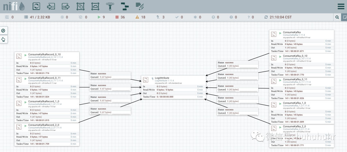
Task: Click the ConsumeKafka running status icon
Action: pyautogui.click(x=280, y=33)
